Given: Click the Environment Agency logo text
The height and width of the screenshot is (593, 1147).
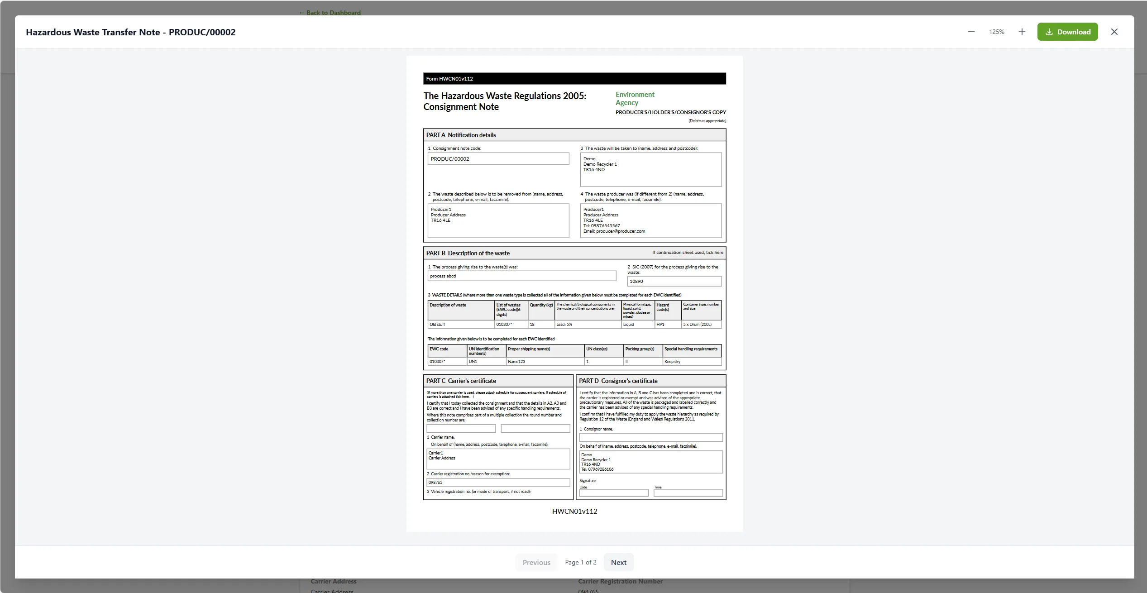Looking at the screenshot, I should click(635, 98).
